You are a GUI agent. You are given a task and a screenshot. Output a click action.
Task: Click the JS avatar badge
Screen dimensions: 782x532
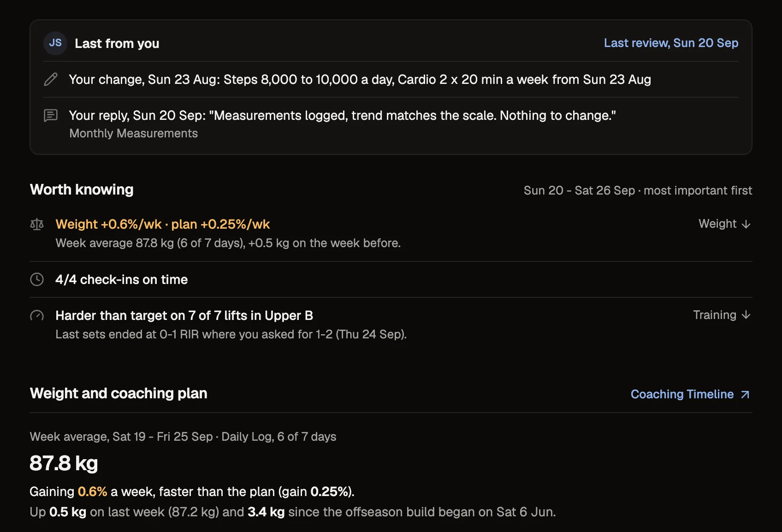[55, 43]
